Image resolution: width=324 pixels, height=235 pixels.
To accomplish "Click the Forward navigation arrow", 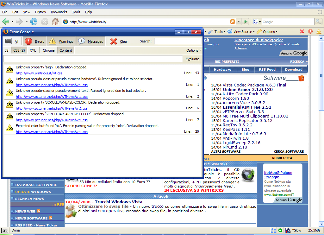I will pyautogui.click(x=19, y=22).
